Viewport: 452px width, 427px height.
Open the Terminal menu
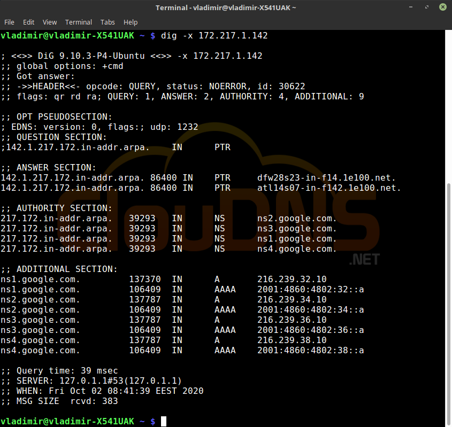point(79,22)
